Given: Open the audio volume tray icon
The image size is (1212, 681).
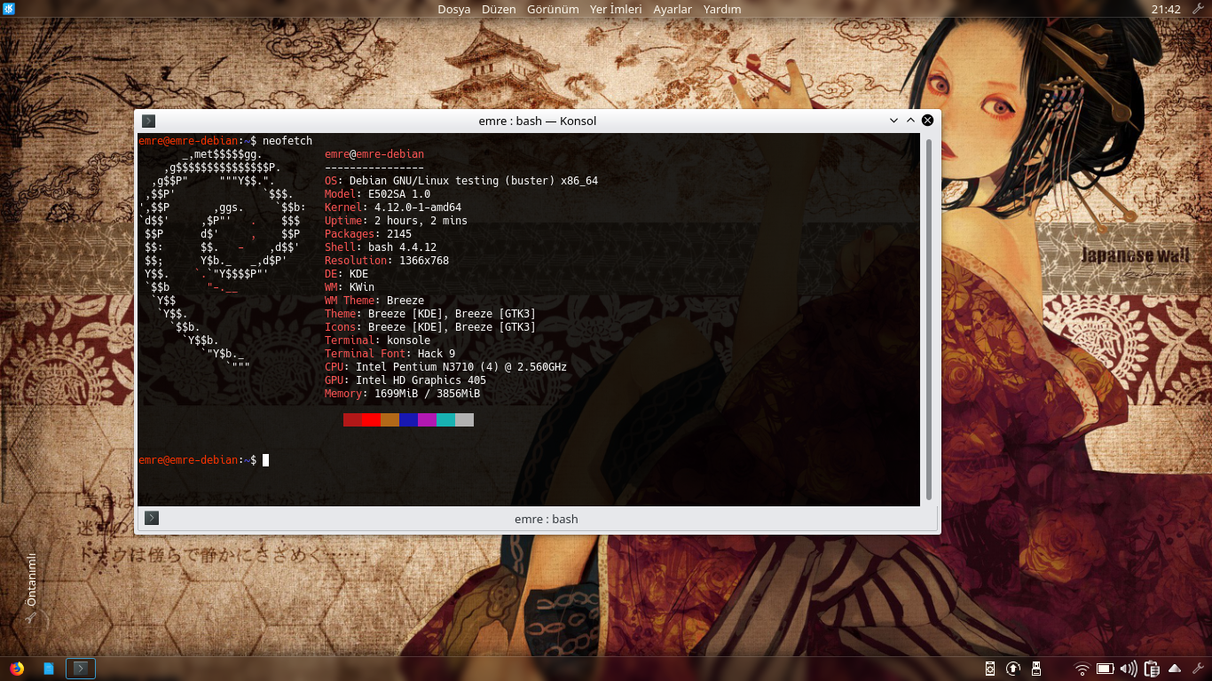Looking at the screenshot, I should (1129, 669).
